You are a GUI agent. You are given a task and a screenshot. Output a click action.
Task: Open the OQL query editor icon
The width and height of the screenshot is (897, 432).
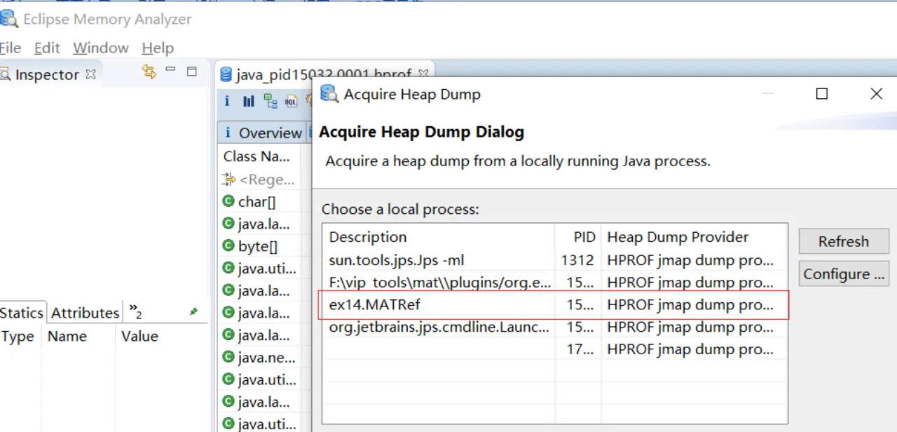291,101
